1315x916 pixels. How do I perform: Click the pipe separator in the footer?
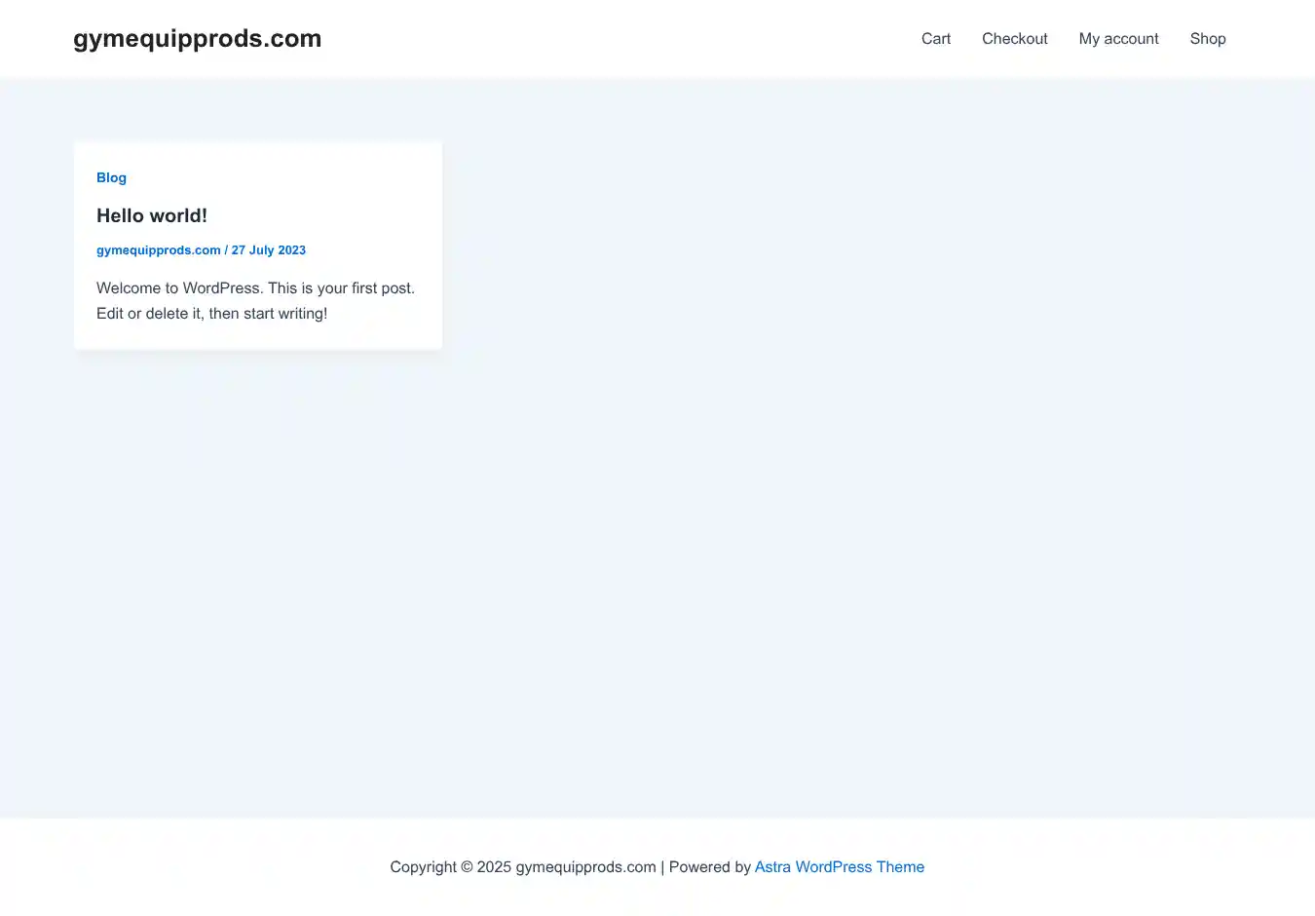[x=662, y=867]
